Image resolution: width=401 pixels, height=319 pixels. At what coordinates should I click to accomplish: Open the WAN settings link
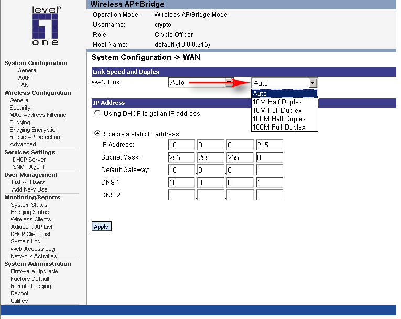[x=24, y=78]
